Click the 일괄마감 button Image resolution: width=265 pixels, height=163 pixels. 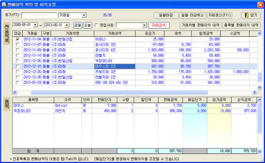pos(166,15)
